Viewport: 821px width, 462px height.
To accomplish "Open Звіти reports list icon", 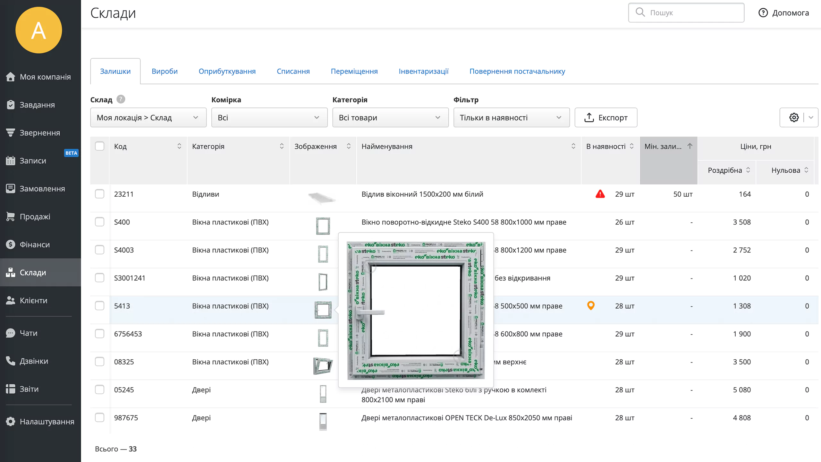I will (11, 389).
